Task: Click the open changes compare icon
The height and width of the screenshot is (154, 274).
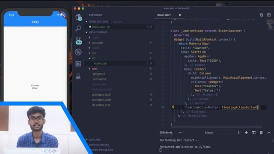Action: coord(261,15)
